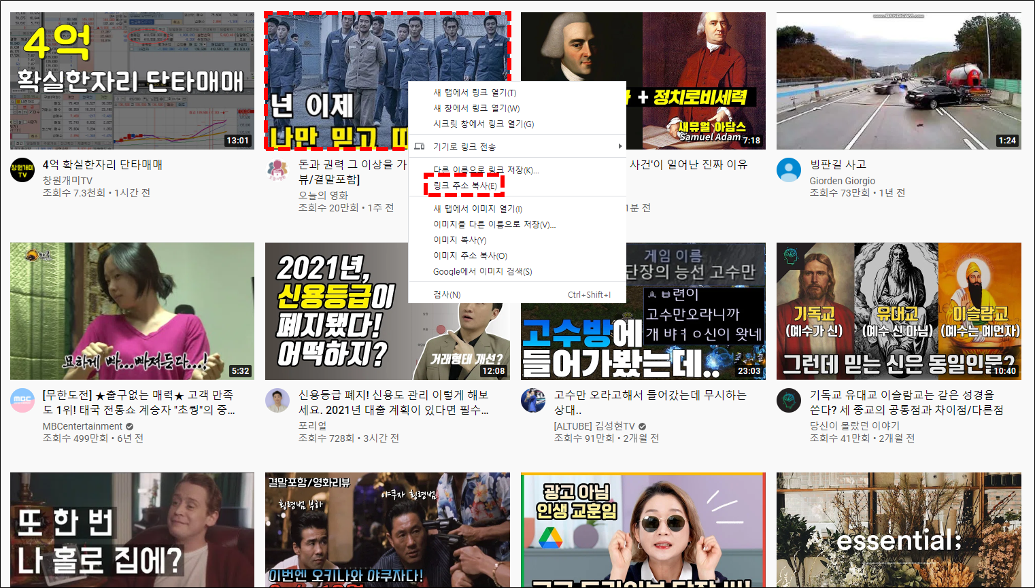Click verified badge next to MBCentertainment
The image size is (1035, 588).
tap(129, 426)
